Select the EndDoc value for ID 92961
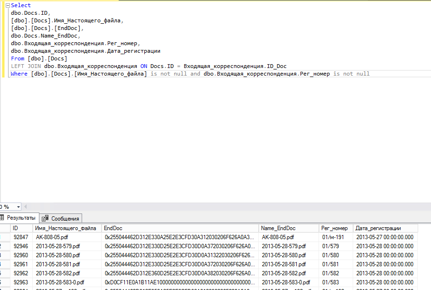 coord(180,264)
